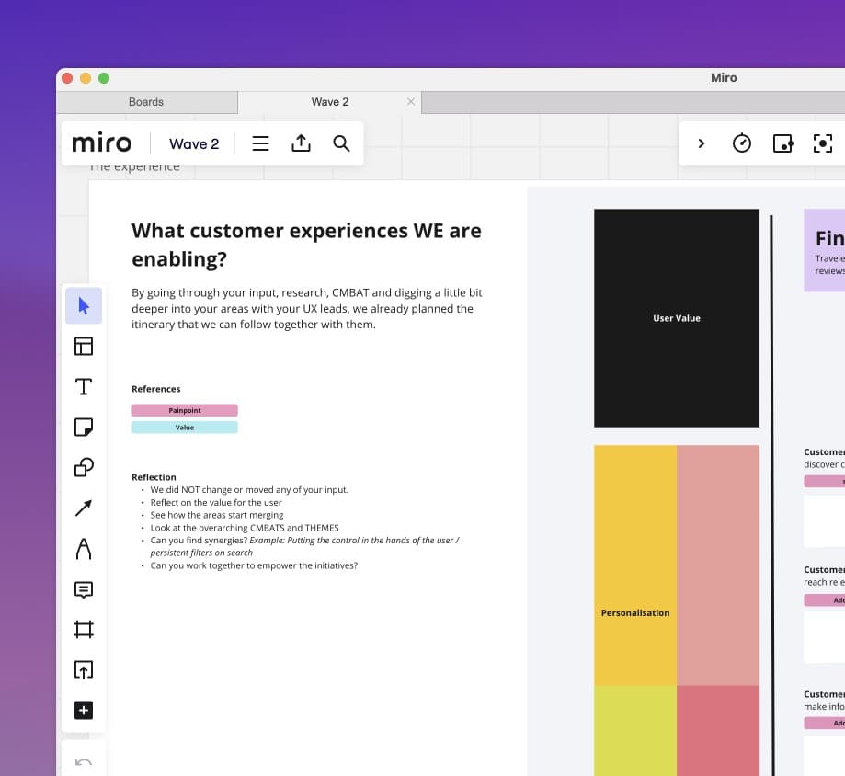Select the Comment tool

[84, 589]
